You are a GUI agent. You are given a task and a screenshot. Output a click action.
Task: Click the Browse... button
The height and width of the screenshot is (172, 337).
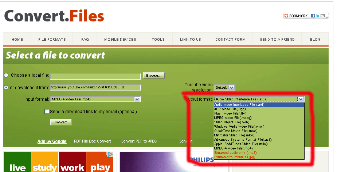[154, 76]
